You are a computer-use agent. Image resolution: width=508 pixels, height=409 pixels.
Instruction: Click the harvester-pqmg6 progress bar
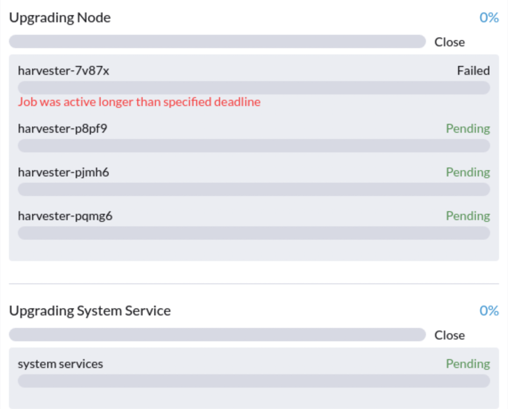[254, 233]
